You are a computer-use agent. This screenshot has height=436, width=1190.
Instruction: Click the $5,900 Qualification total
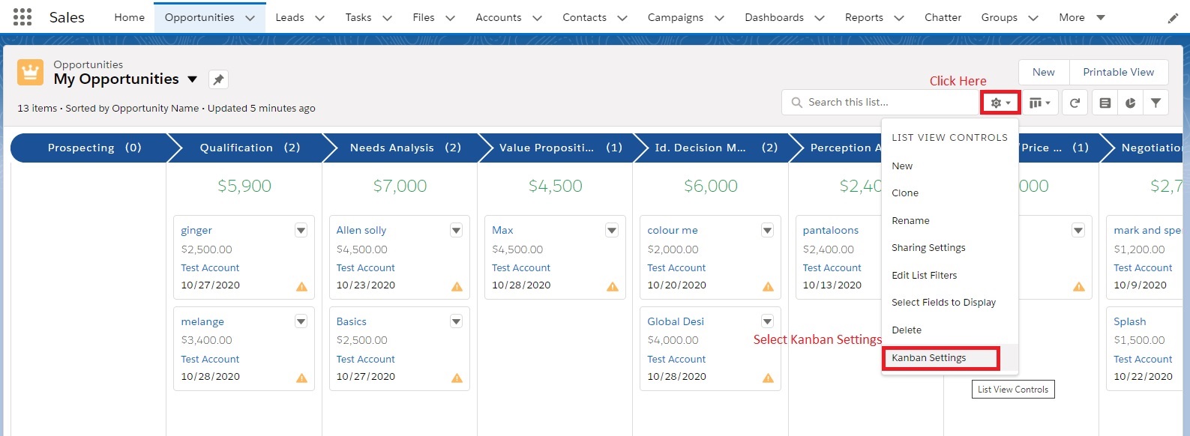(244, 186)
